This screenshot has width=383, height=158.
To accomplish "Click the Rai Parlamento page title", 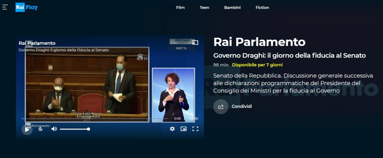I will (x=259, y=42).
